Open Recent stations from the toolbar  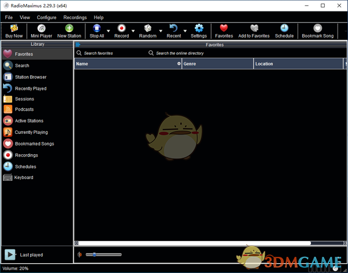point(174,31)
